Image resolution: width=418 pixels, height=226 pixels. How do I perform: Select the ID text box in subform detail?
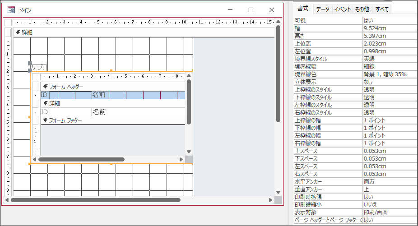[x=66, y=112]
